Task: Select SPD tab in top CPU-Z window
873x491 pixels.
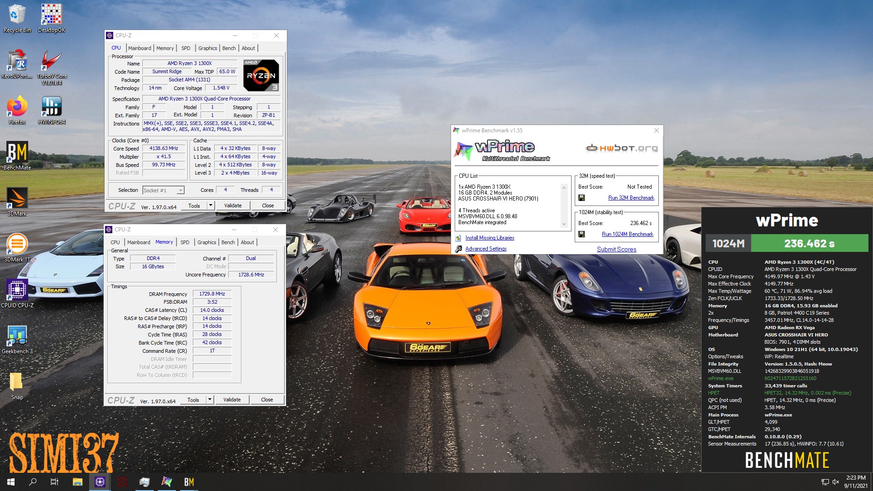Action: click(186, 48)
